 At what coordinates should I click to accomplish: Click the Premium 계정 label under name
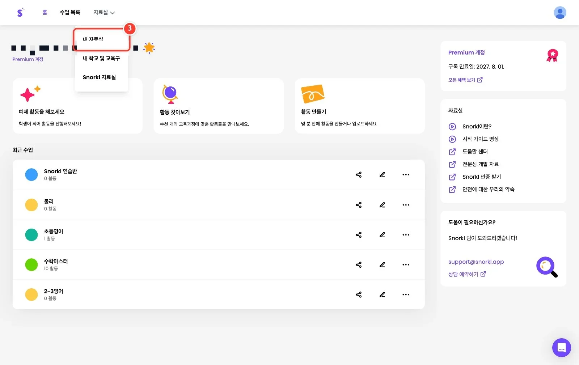pos(28,59)
